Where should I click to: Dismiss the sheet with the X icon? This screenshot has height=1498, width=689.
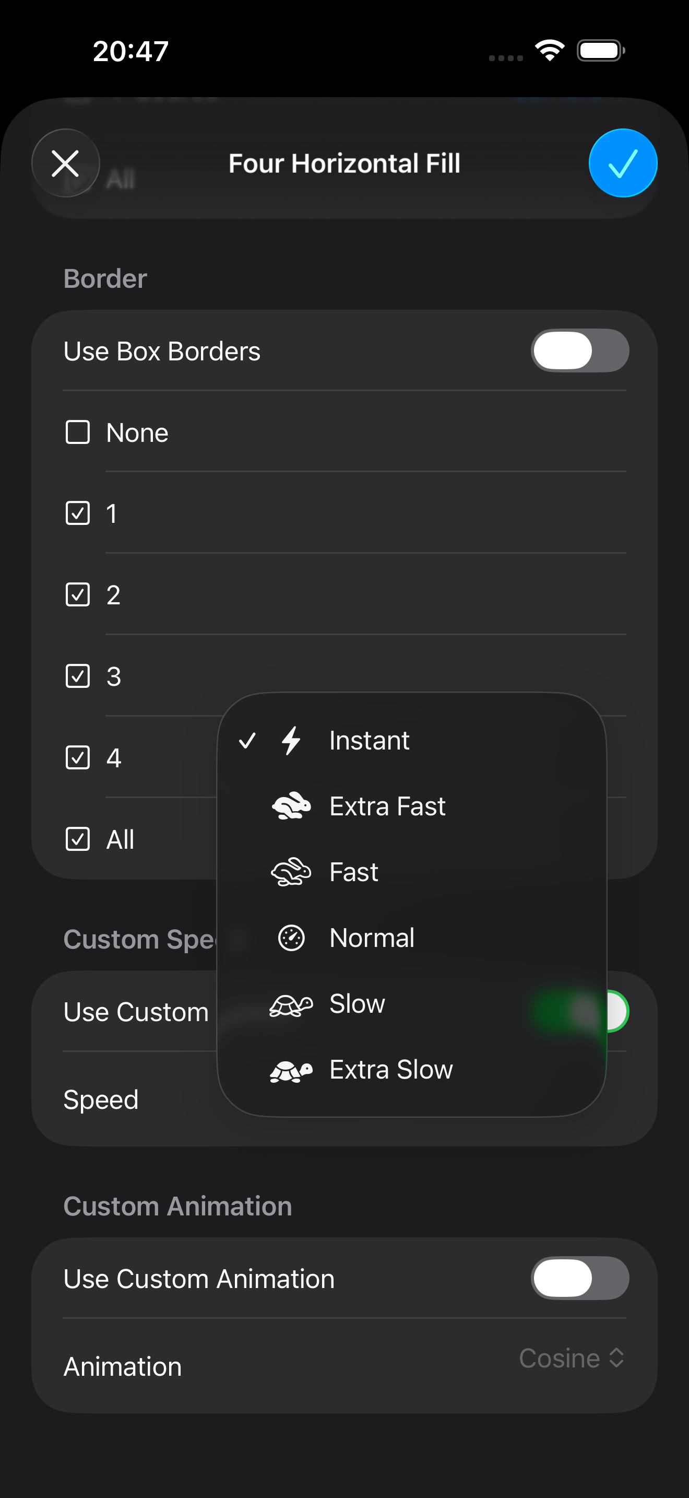coord(66,163)
